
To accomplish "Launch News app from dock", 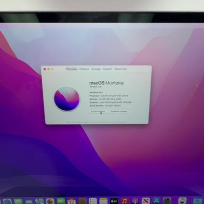I will (x=146, y=201).
